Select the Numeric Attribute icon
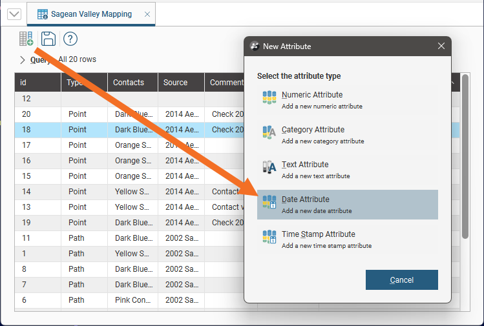 [269, 98]
